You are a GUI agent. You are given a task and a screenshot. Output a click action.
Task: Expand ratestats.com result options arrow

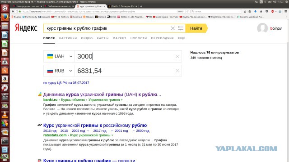[x=112, y=135]
